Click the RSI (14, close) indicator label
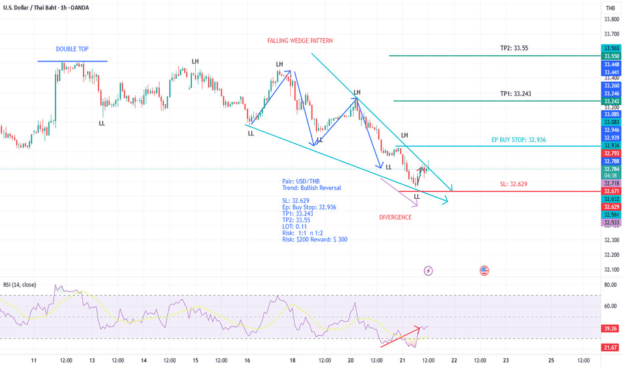 click(19, 285)
